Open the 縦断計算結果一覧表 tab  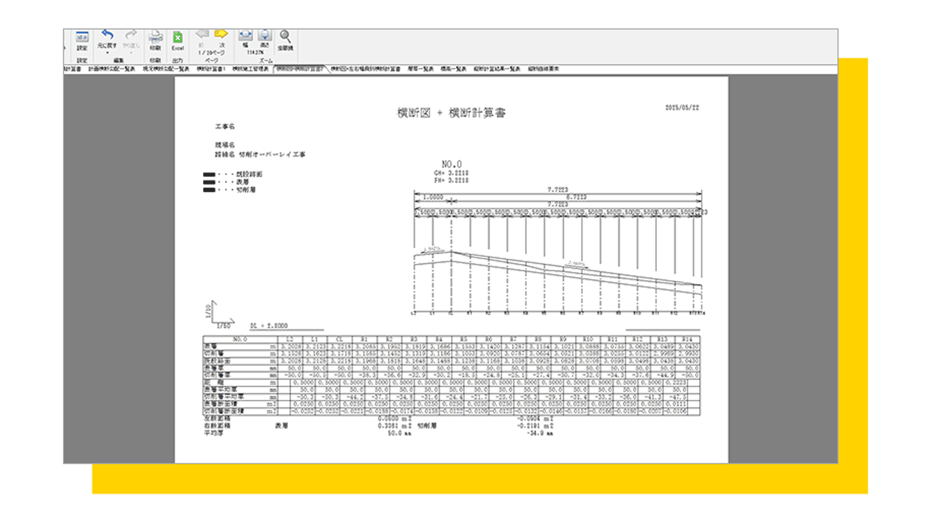[497, 69]
